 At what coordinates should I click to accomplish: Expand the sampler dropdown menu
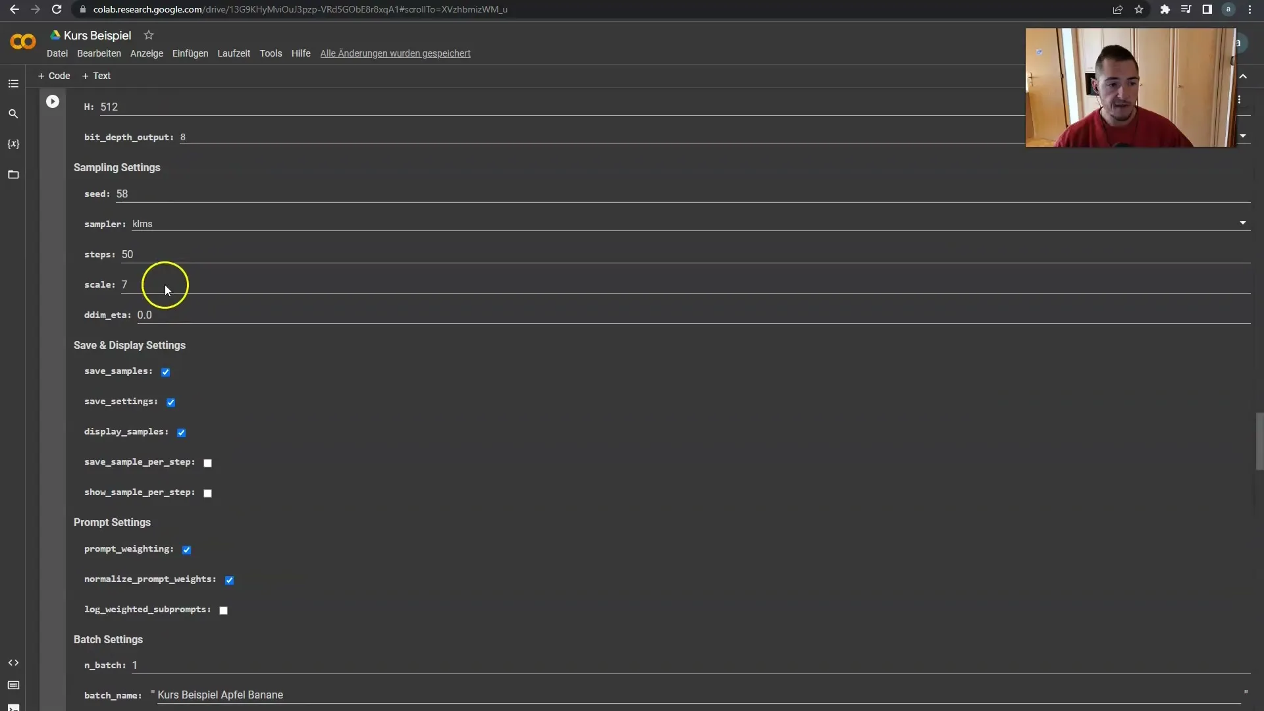(x=1243, y=223)
